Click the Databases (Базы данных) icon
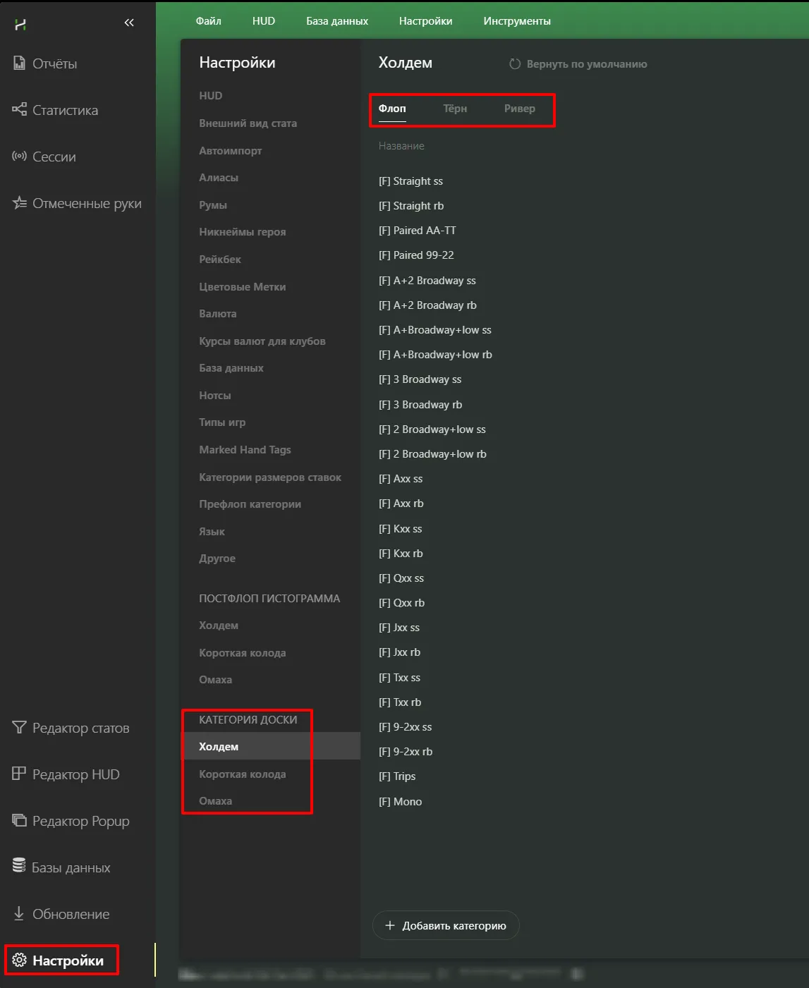Screen dimensions: 809x988 19,867
